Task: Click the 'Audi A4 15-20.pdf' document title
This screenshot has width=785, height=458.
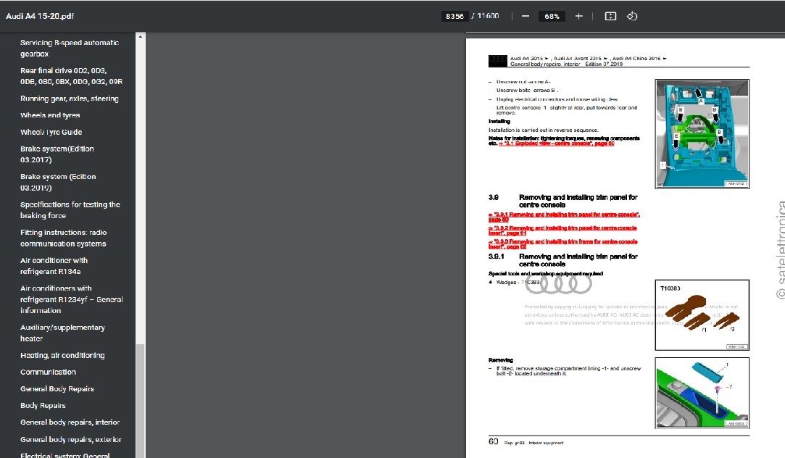Action: click(40, 16)
